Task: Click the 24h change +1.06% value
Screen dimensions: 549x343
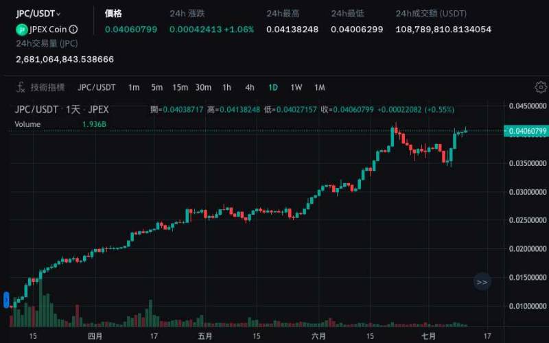Action: pos(239,29)
